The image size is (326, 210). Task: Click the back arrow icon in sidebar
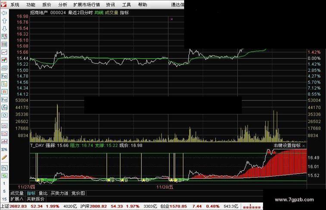click(4, 13)
